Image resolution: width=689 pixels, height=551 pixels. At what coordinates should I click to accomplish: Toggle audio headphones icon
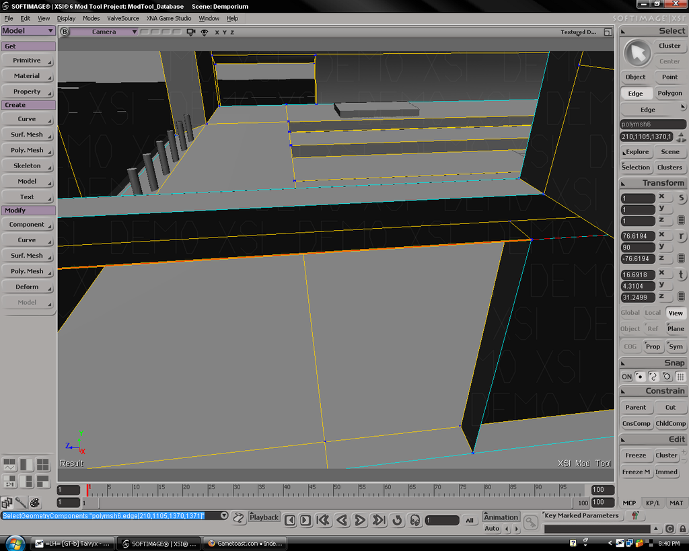click(414, 520)
